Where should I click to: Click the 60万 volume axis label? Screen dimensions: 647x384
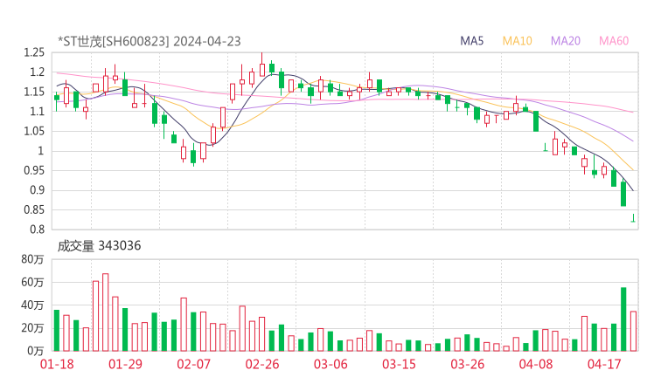point(32,283)
